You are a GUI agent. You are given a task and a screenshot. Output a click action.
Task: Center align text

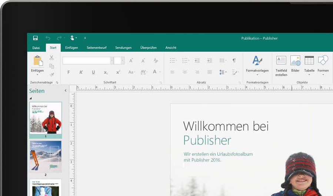[x=185, y=72]
